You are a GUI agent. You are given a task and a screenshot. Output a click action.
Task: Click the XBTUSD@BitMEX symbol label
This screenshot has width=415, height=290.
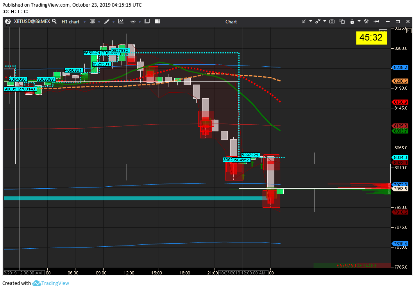click(x=32, y=21)
